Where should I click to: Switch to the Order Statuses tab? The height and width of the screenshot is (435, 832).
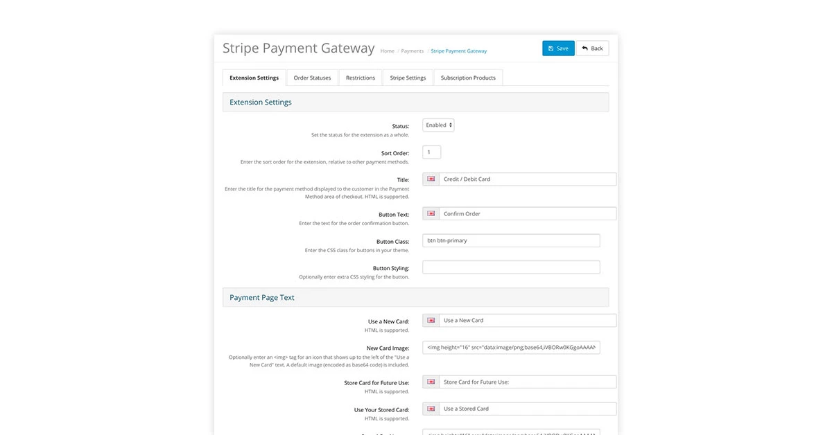[x=311, y=77]
